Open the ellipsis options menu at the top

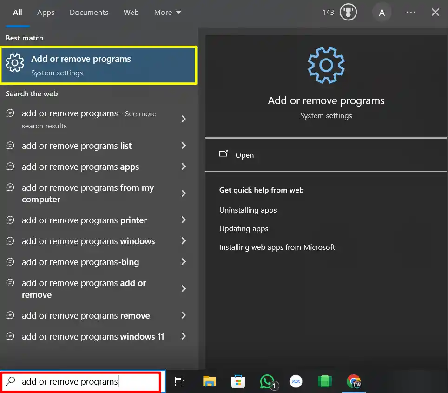pos(411,12)
